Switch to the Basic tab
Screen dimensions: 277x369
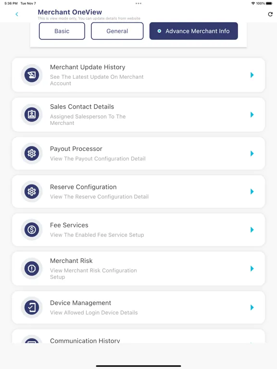tap(62, 31)
